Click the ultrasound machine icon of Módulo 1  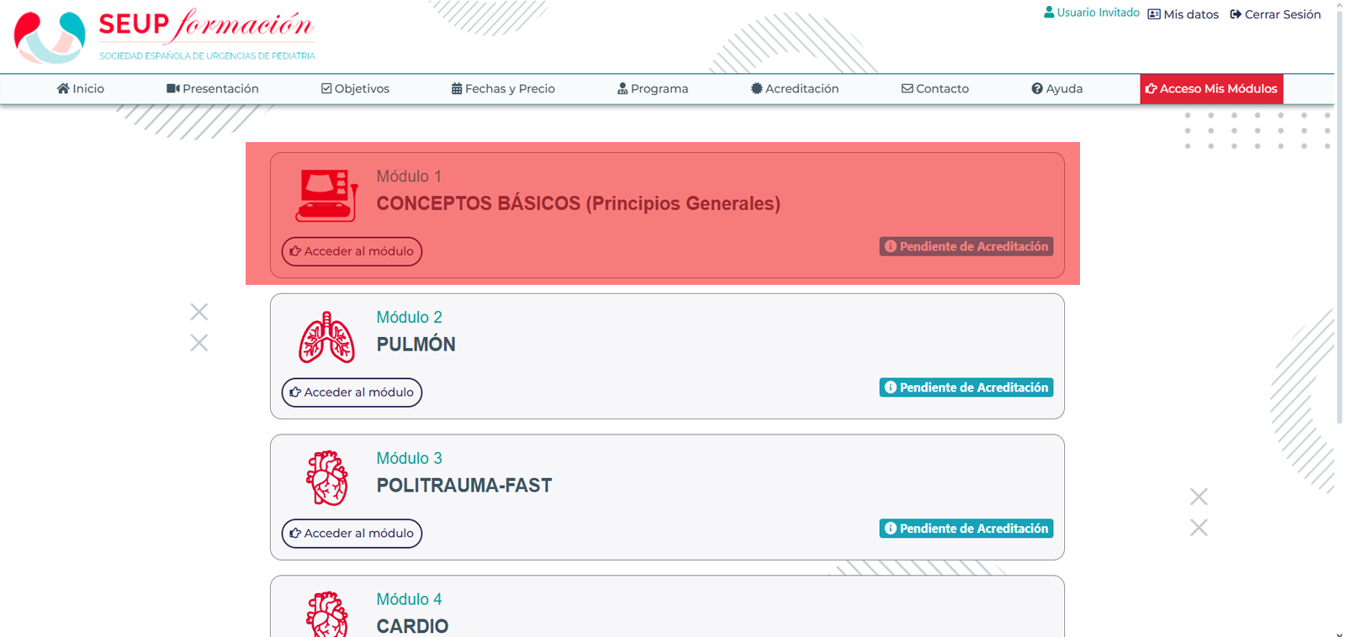coord(326,196)
